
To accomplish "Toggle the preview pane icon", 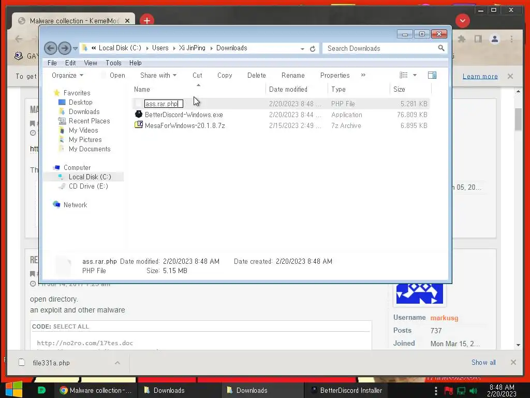I will [x=432, y=75].
